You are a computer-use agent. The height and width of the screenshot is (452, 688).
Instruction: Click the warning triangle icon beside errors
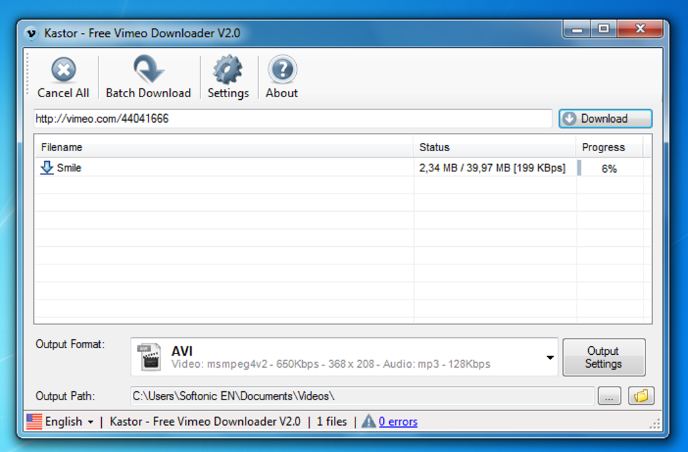pyautogui.click(x=368, y=421)
